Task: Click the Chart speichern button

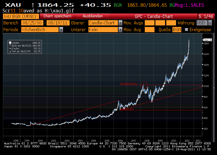Action: pyautogui.click(x=57, y=16)
